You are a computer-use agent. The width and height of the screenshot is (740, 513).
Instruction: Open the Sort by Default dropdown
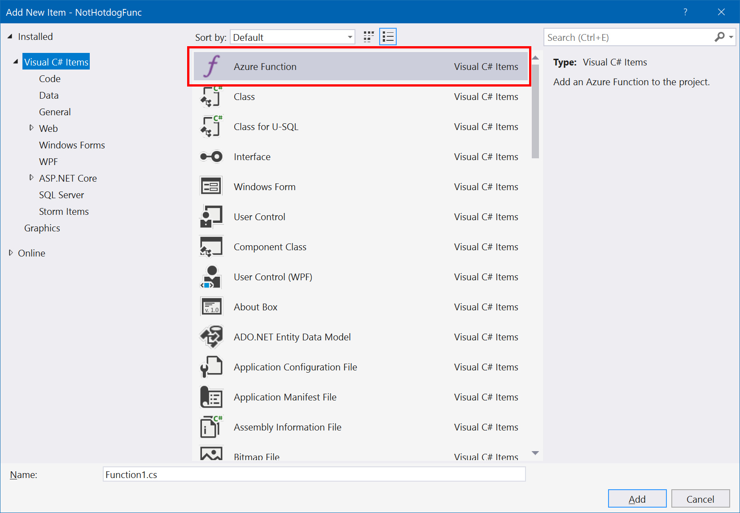click(x=293, y=37)
